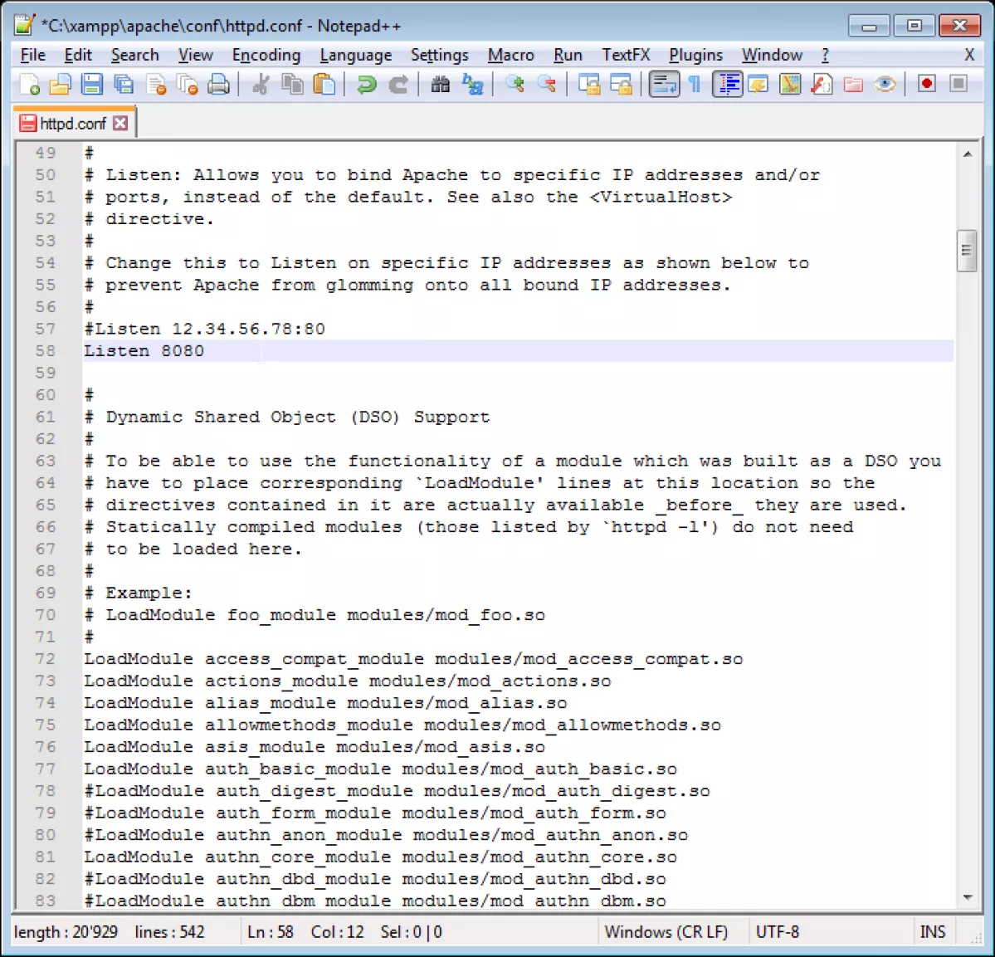Toggle indent guide display
Viewport: 995px width, 957px height.
[x=727, y=85]
